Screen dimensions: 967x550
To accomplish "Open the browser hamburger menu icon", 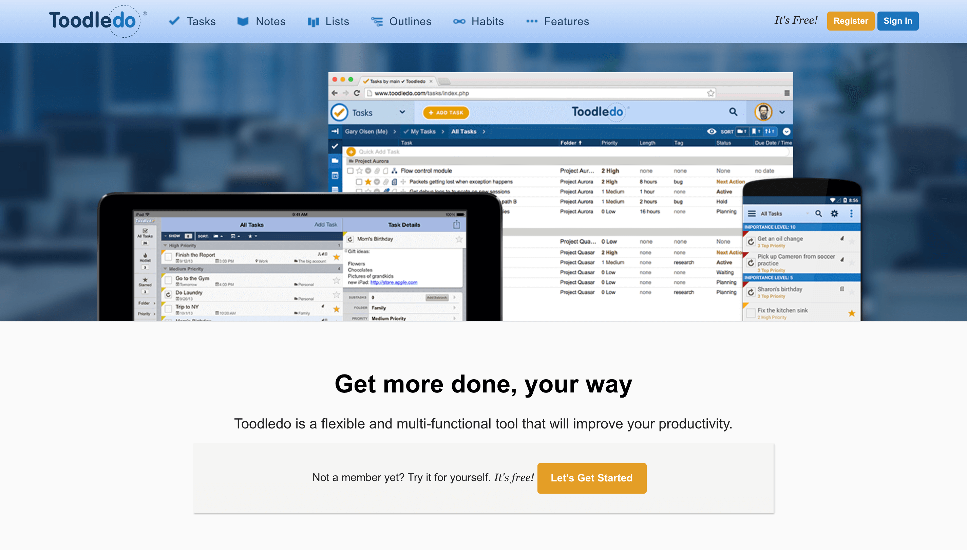I will (x=786, y=93).
